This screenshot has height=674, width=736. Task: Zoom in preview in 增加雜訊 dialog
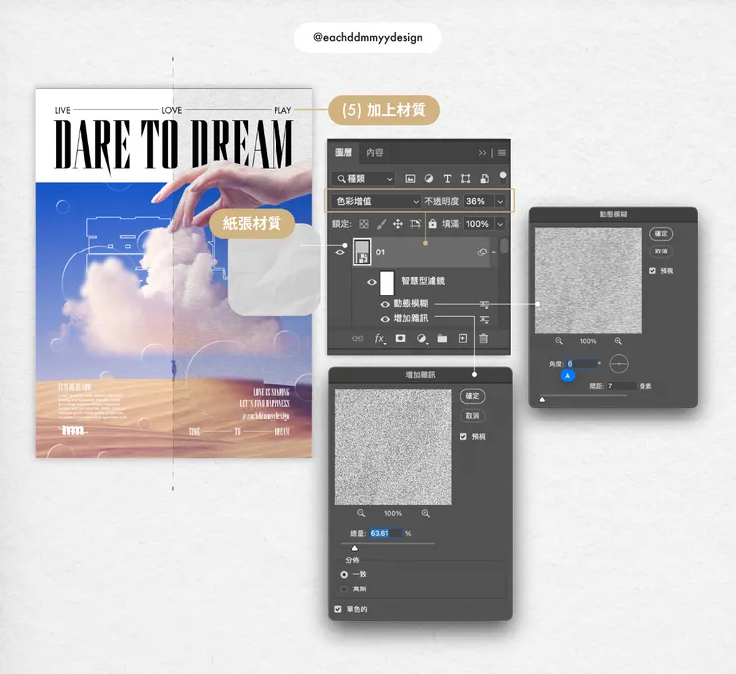(x=426, y=513)
